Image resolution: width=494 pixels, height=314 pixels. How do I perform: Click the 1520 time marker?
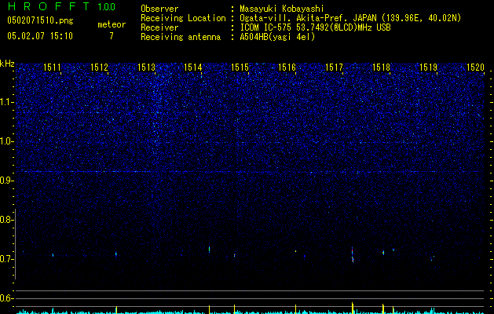pos(475,68)
